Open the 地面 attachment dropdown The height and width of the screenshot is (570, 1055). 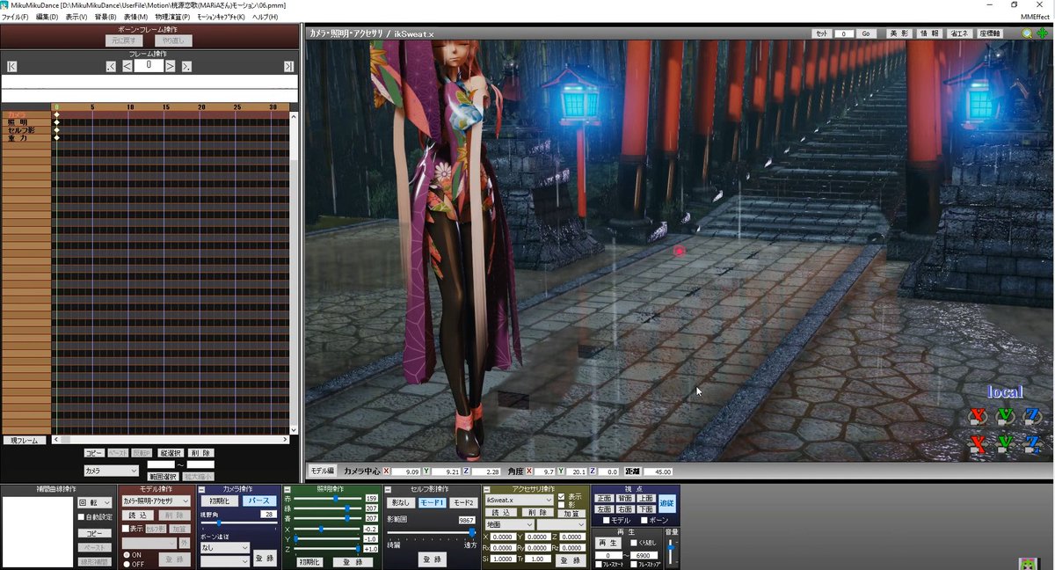(x=509, y=524)
